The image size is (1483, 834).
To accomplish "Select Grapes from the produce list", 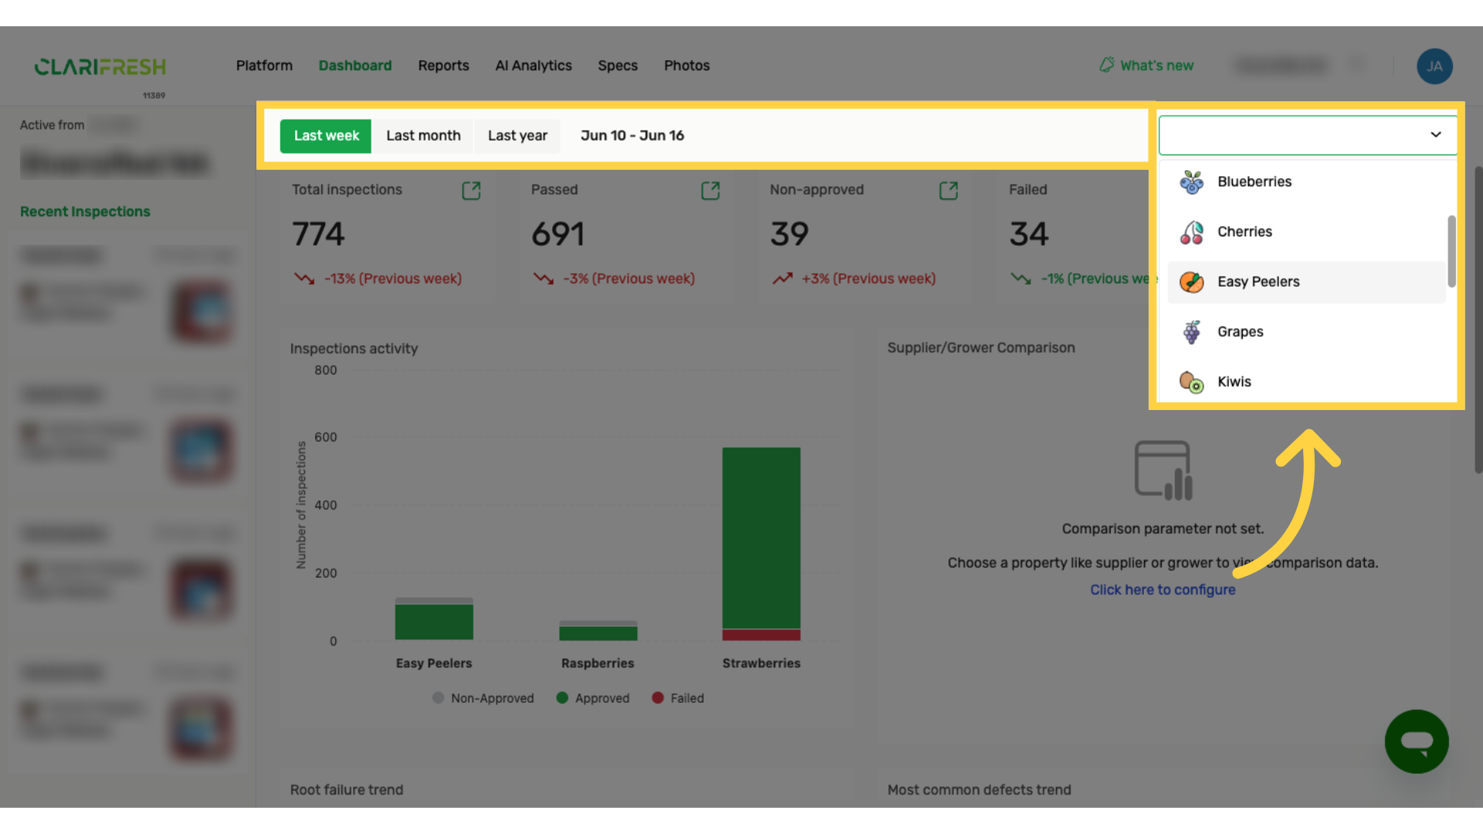I will (x=1306, y=332).
